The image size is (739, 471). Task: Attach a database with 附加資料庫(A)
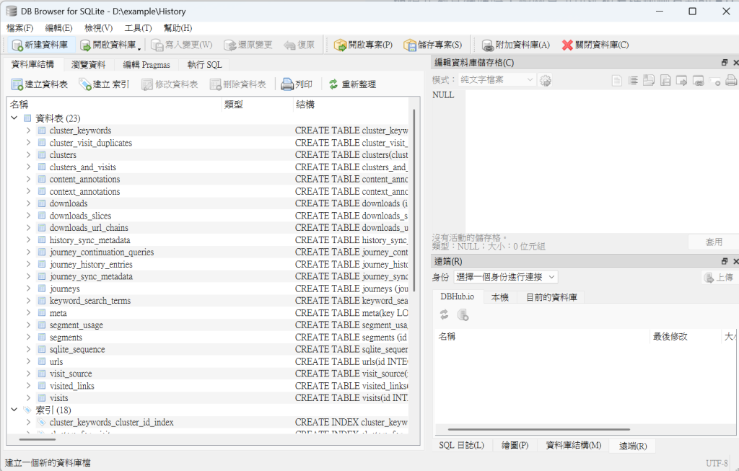515,45
